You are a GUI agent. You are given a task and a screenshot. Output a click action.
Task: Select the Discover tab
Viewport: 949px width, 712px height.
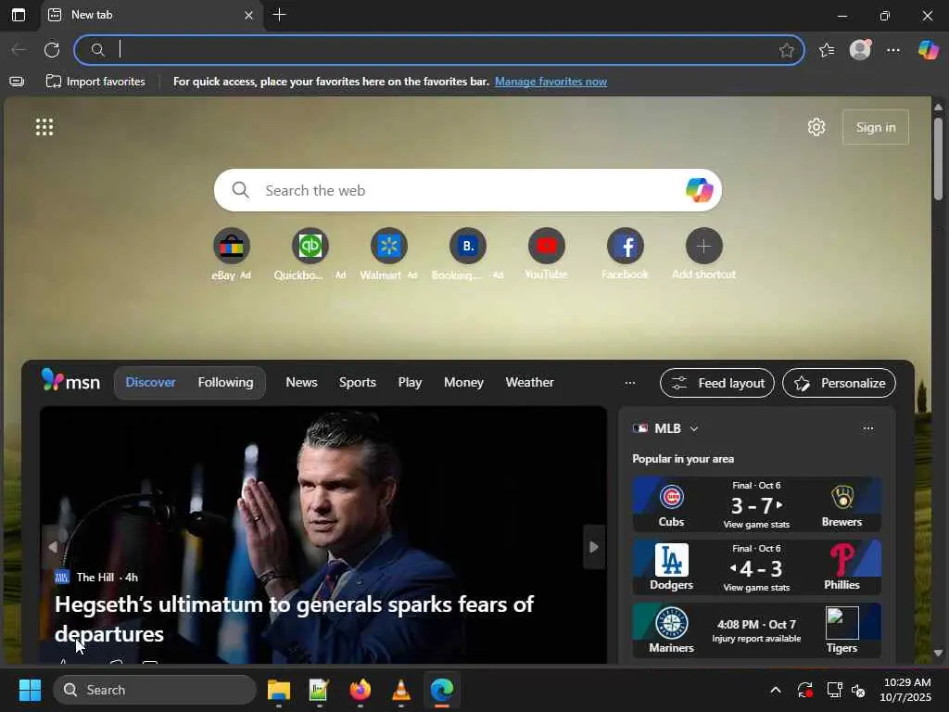[150, 383]
